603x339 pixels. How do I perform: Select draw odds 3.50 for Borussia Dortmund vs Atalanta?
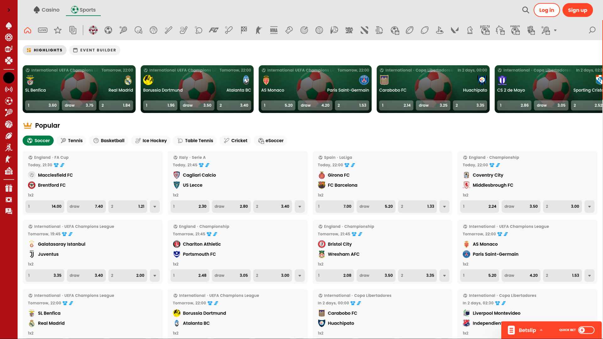pyautogui.click(x=197, y=105)
